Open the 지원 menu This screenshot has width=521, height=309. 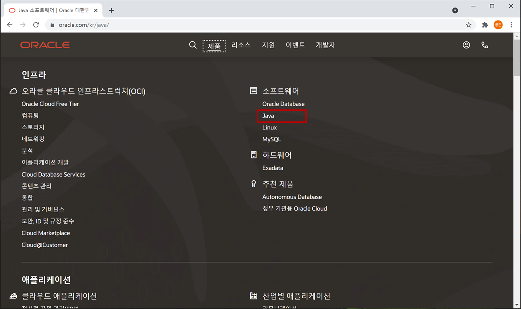click(268, 45)
